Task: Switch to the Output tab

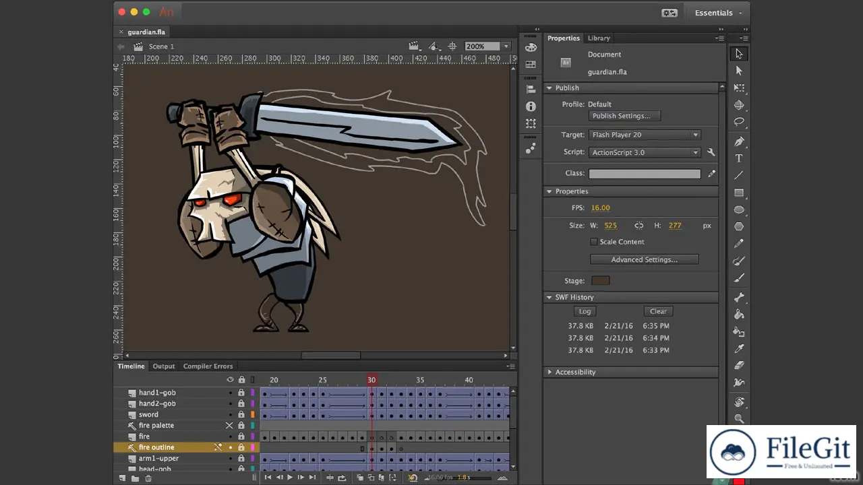Action: 164,366
